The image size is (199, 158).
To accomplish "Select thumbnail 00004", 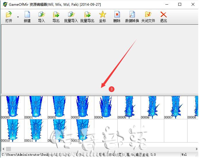I will (x=106, y=108).
